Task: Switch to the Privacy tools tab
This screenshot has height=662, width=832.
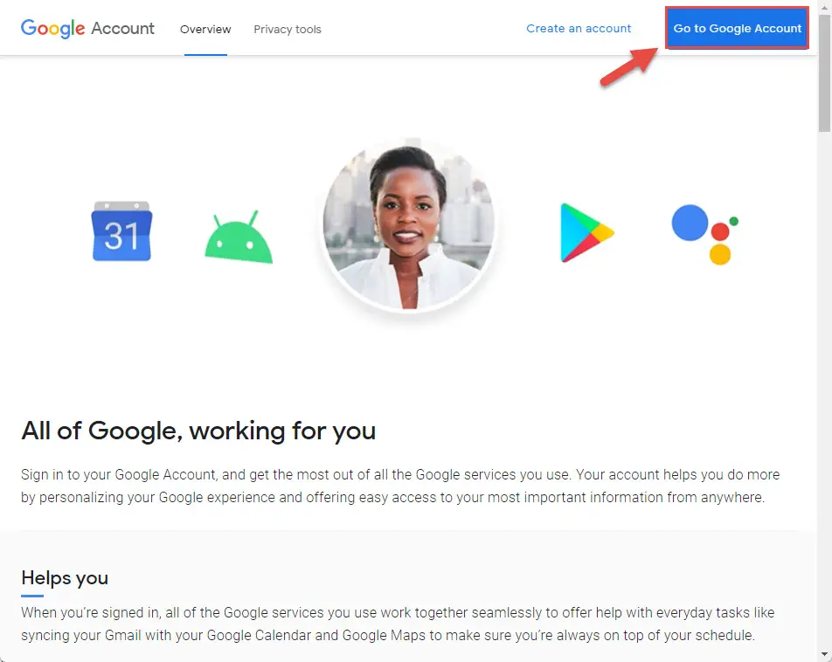Action: (x=287, y=29)
